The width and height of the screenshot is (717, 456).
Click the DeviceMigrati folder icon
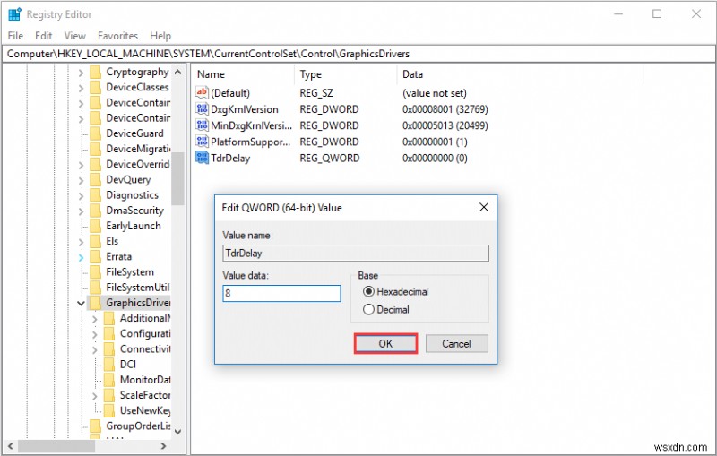[x=95, y=149]
